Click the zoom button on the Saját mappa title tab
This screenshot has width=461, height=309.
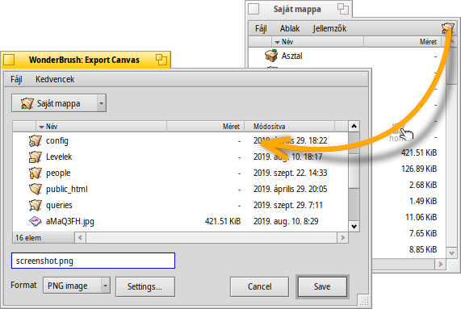[x=343, y=9]
